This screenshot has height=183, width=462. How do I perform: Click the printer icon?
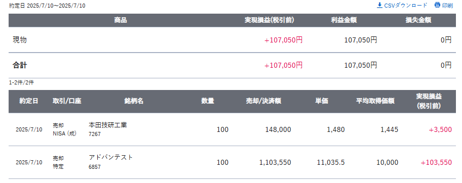click(437, 5)
